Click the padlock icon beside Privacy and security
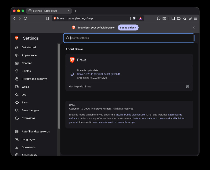The image size is (210, 170). tap(17, 79)
